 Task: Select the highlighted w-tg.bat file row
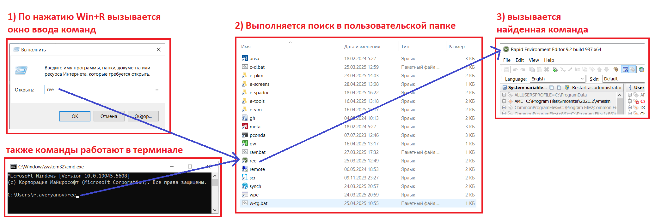tap(359, 203)
